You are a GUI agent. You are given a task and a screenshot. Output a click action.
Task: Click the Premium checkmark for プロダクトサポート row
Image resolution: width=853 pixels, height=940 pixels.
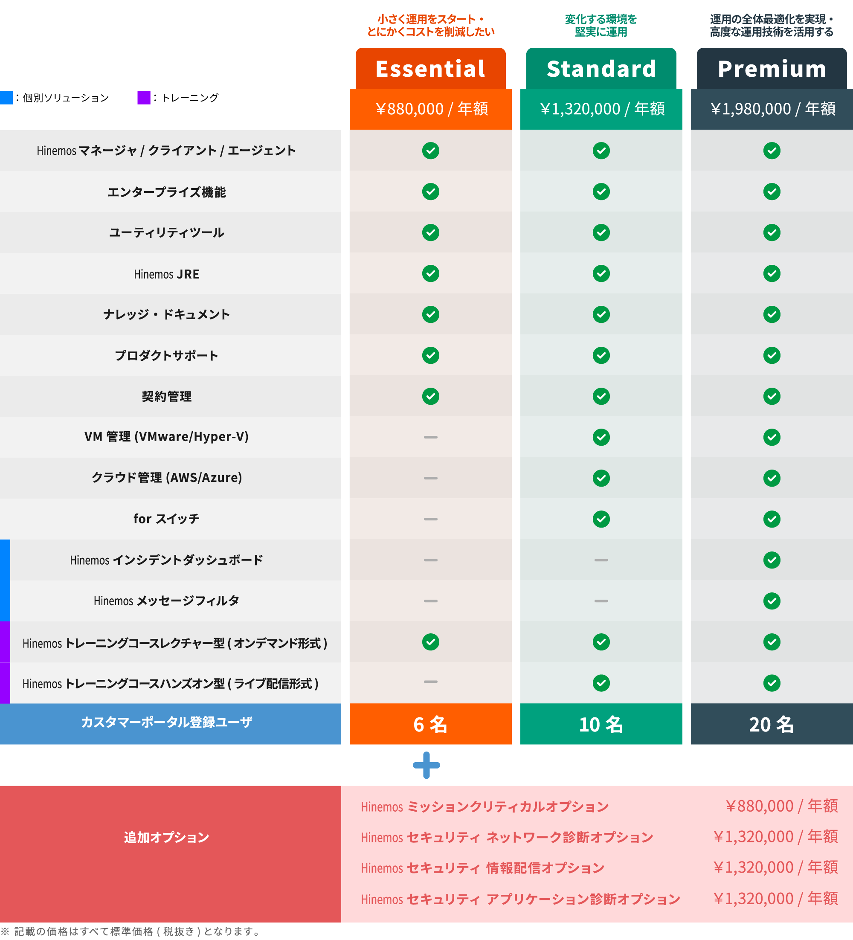[772, 355]
